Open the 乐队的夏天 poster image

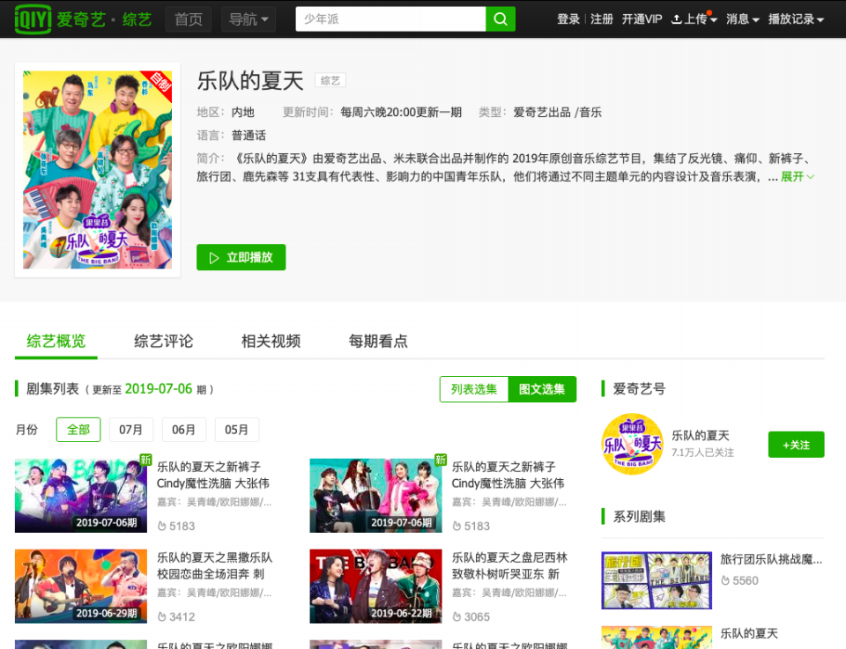(97, 170)
